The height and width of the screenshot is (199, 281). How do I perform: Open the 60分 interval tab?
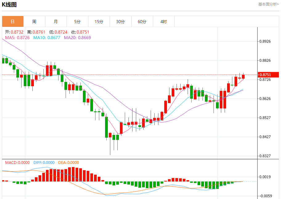pyautogui.click(x=142, y=22)
